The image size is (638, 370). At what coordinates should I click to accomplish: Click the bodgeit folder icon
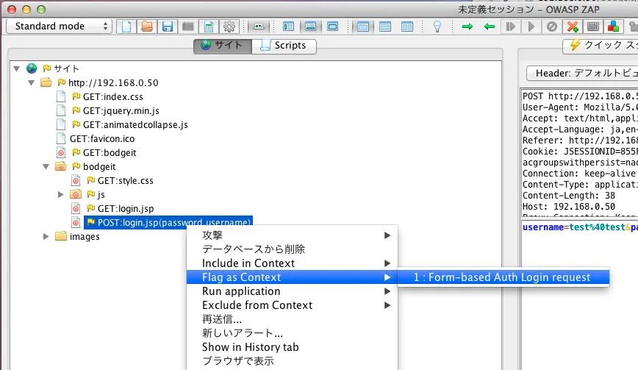(x=60, y=166)
